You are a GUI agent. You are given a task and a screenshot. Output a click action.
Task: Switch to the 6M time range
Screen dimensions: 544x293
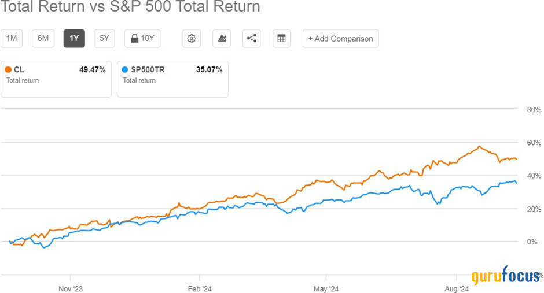point(43,39)
